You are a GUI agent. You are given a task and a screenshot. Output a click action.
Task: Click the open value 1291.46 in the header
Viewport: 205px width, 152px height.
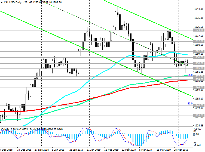tap(28, 2)
